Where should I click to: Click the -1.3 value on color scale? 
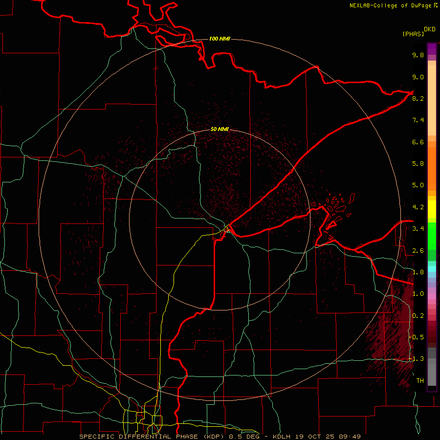point(417,359)
